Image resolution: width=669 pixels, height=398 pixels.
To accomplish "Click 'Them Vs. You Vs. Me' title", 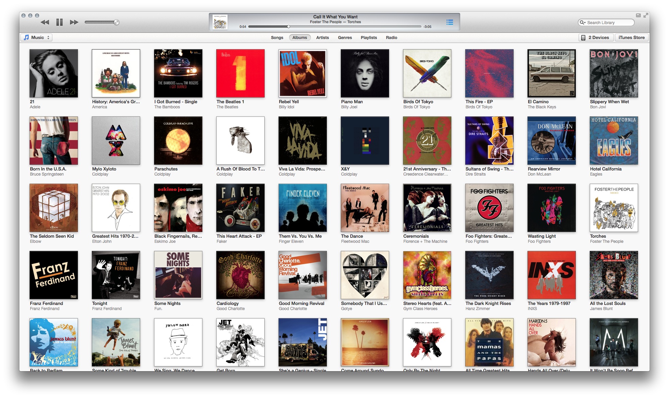I will tap(300, 236).
